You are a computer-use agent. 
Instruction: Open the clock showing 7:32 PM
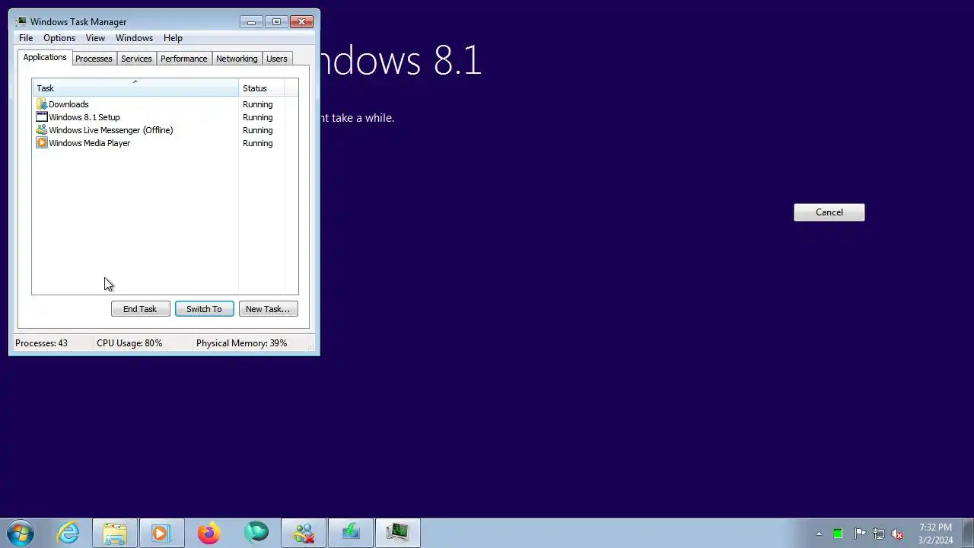click(x=935, y=534)
